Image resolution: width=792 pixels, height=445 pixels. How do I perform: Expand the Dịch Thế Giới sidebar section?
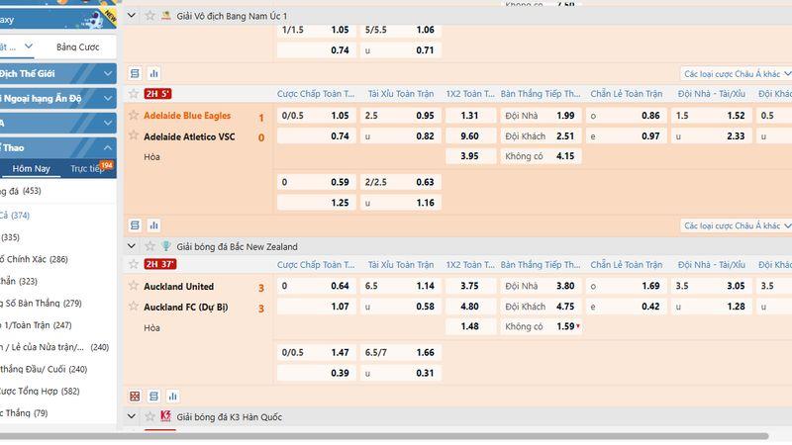click(x=58, y=73)
